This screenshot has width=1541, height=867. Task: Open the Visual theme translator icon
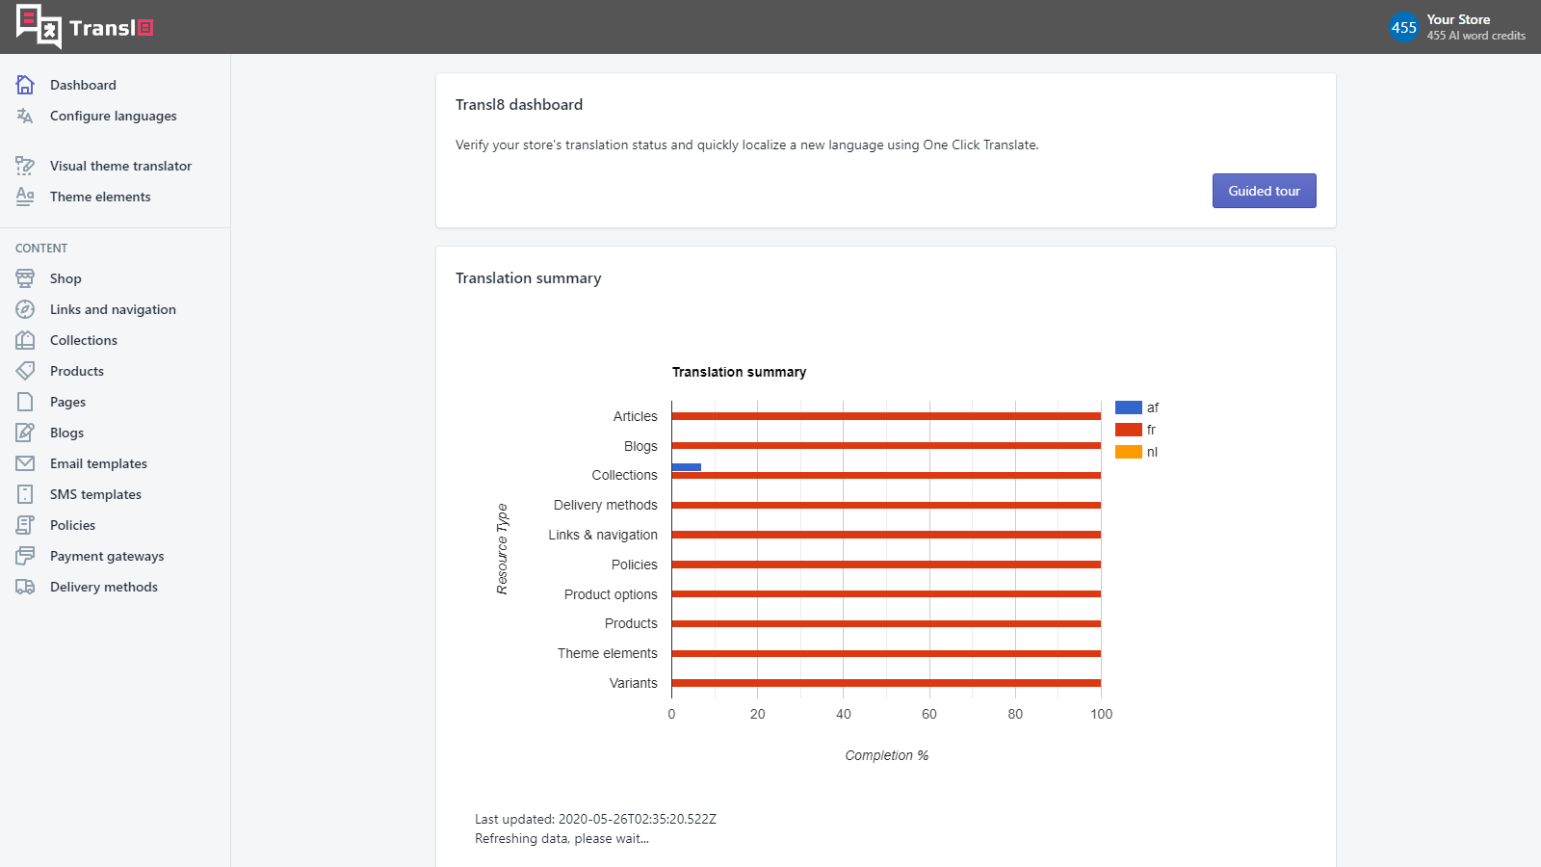(24, 165)
